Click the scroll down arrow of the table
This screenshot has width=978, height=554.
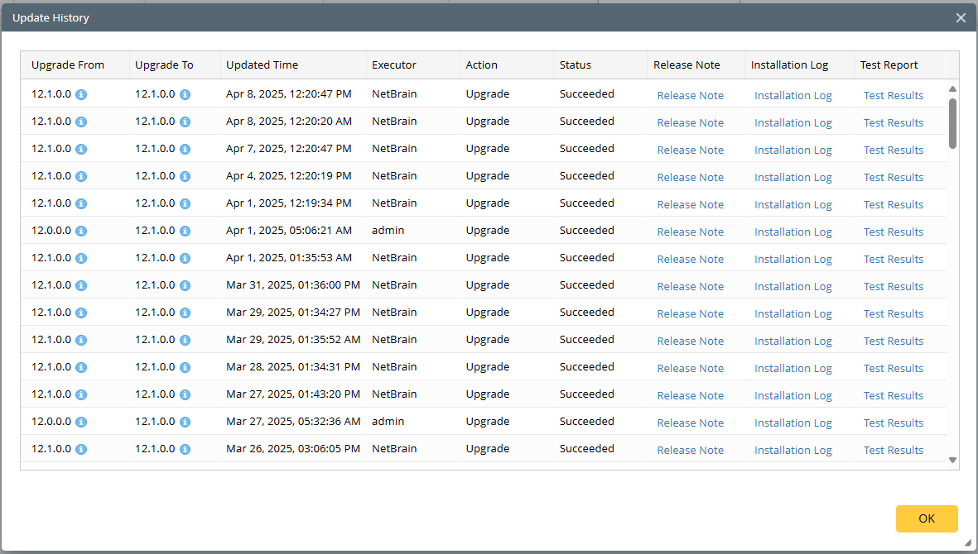point(952,460)
